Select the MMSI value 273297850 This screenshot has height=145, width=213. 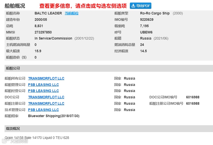coord(43,32)
